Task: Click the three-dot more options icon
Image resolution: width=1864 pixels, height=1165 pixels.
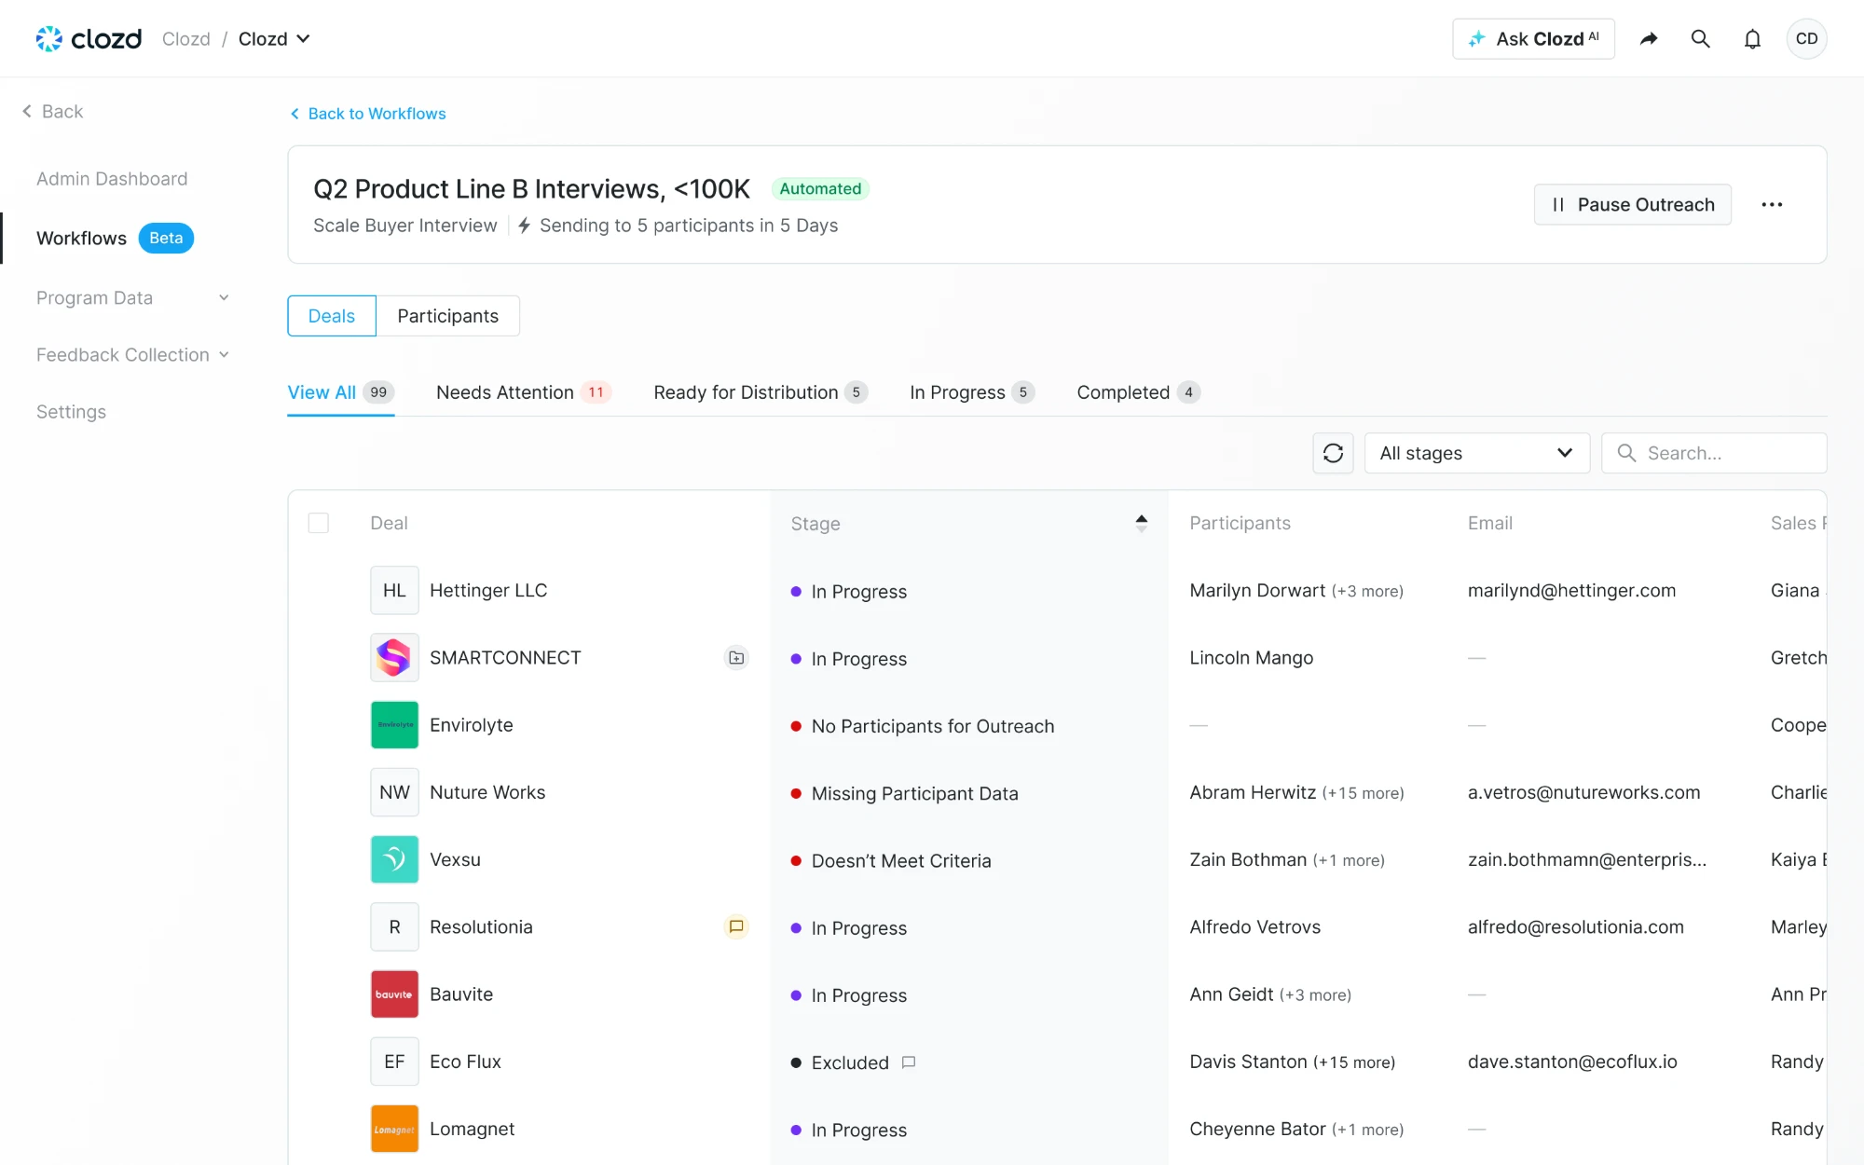Action: click(x=1772, y=204)
